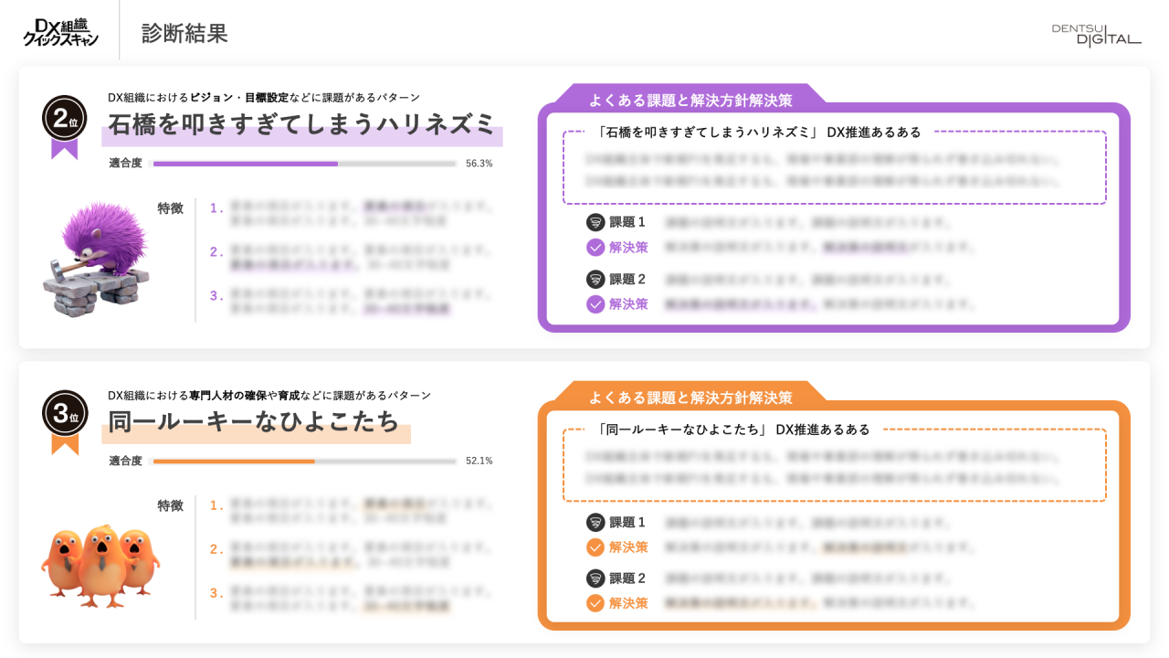The height and width of the screenshot is (658, 1169).
Task: Click the three orange chicks illustration
Action: click(100, 560)
